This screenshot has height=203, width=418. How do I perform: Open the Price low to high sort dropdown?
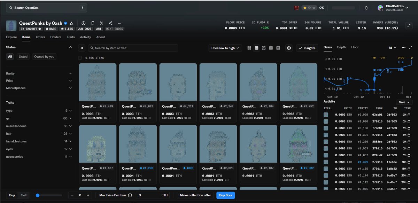225,48
